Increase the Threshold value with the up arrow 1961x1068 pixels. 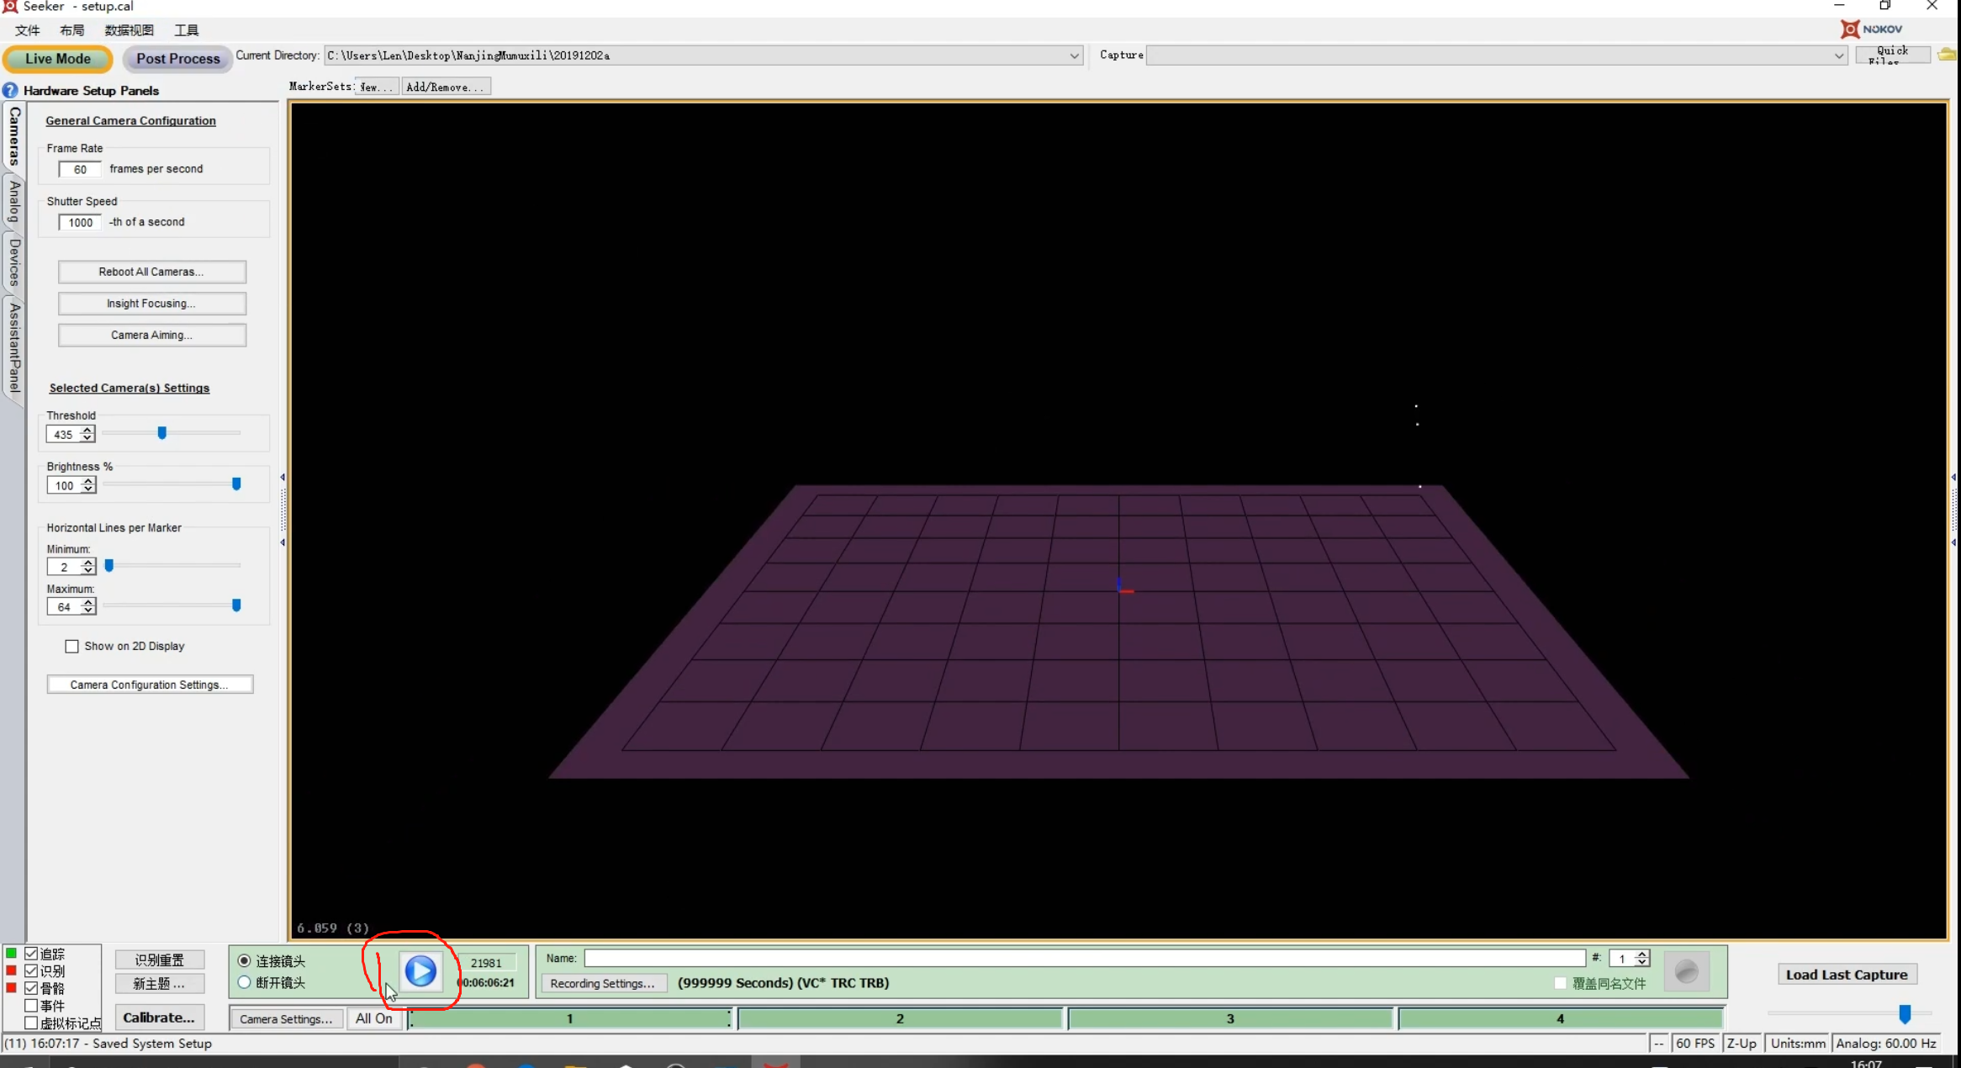pyautogui.click(x=87, y=430)
